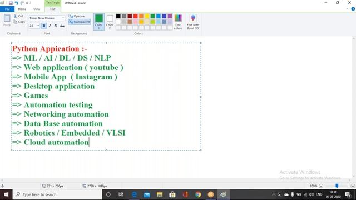Click the 100% zoom level text
The height and width of the screenshot is (200, 356).
tap(313, 186)
